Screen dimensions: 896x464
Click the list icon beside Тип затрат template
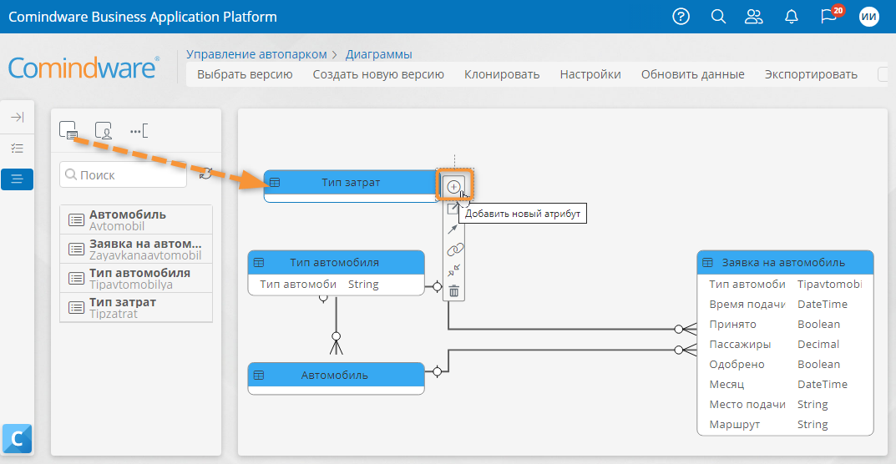pyautogui.click(x=77, y=307)
